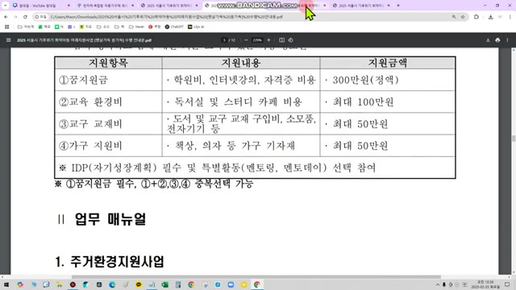Open Calculator from the taskbar

178,284
